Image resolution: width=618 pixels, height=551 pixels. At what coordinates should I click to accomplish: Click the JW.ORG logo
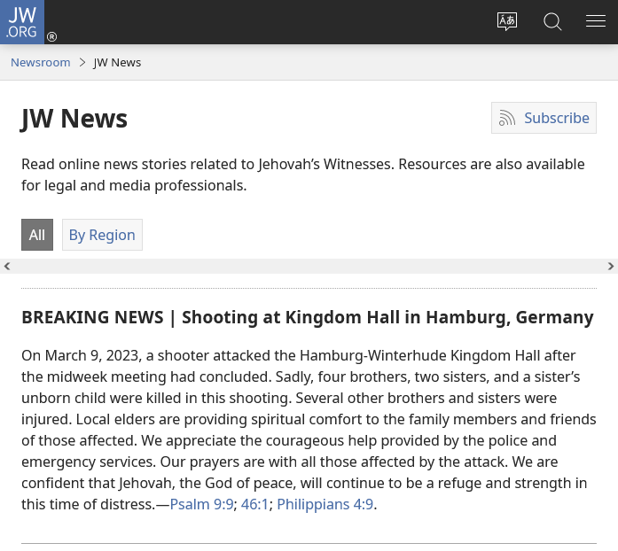[22, 21]
